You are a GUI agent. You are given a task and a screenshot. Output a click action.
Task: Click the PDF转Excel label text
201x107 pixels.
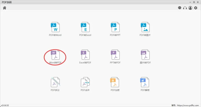click(x=85, y=35)
